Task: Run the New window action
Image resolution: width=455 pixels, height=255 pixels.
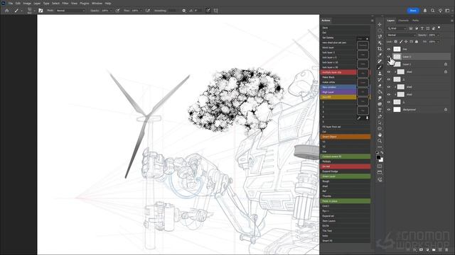Action: [x=338, y=87]
